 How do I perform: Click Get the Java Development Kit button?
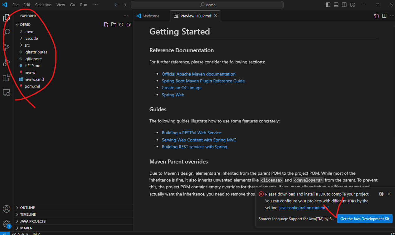coord(364,219)
